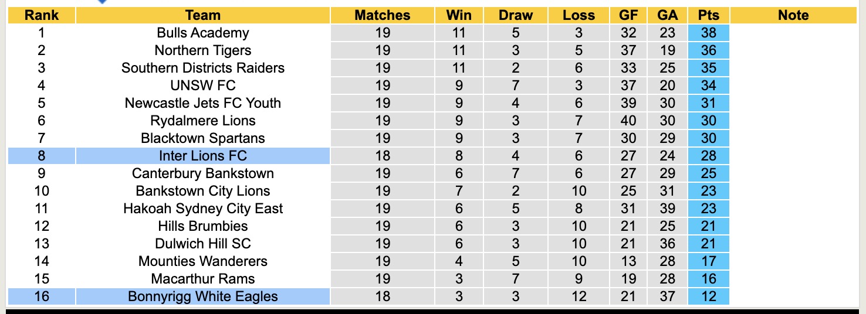The height and width of the screenshot is (314, 866).
Task: Click the Bonnyrigg White Eagles team name
Action: click(202, 296)
